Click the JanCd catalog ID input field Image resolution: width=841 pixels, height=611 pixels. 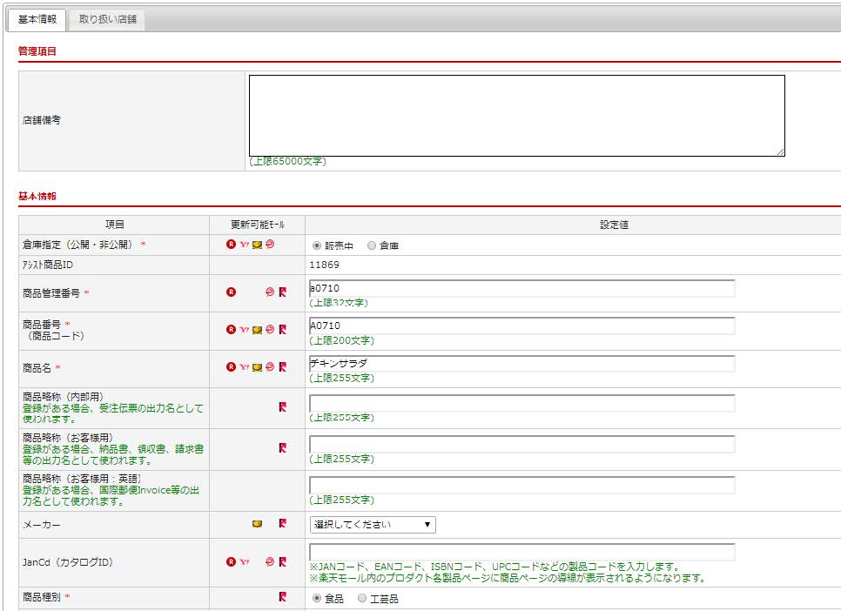click(521, 552)
